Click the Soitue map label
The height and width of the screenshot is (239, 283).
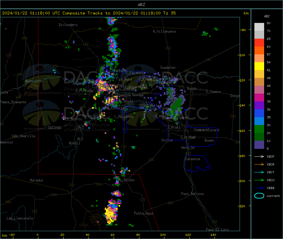(x=167, y=140)
